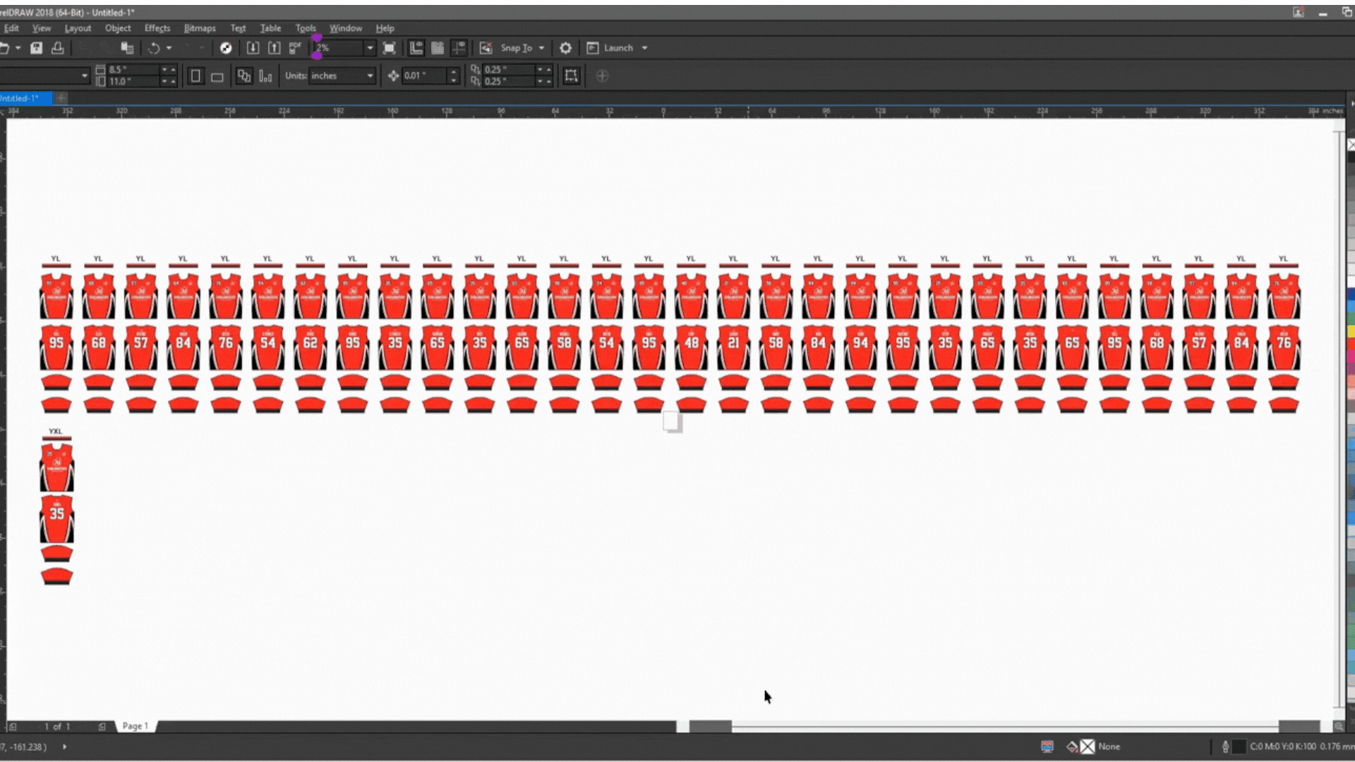Image resolution: width=1355 pixels, height=762 pixels.
Task: Open the Effects menu
Action: (157, 28)
